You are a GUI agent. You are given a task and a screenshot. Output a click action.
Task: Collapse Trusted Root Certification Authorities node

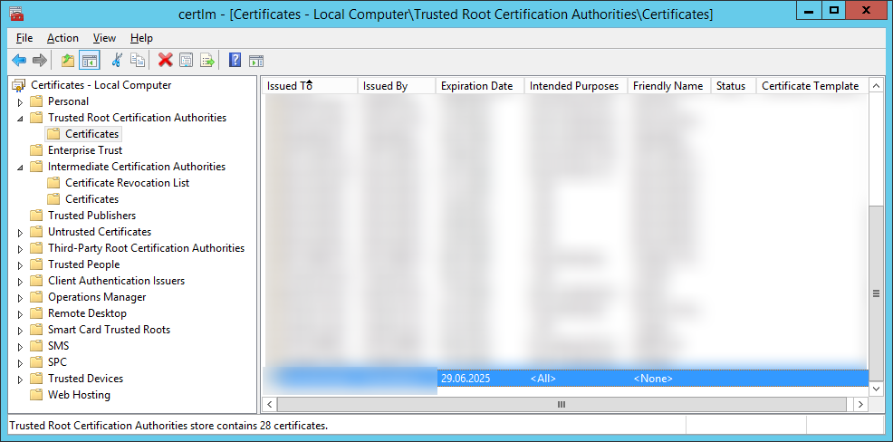[20, 119]
